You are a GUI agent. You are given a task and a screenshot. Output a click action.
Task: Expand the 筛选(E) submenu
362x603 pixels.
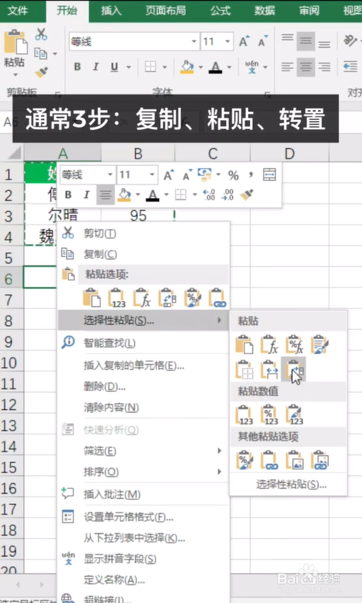144,450
